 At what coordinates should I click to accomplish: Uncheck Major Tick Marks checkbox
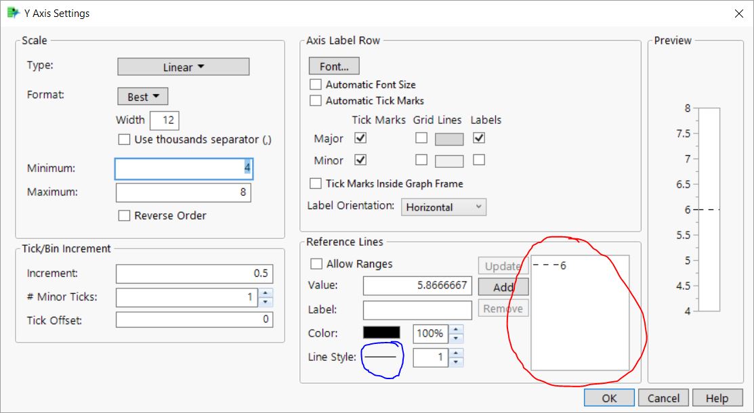360,138
